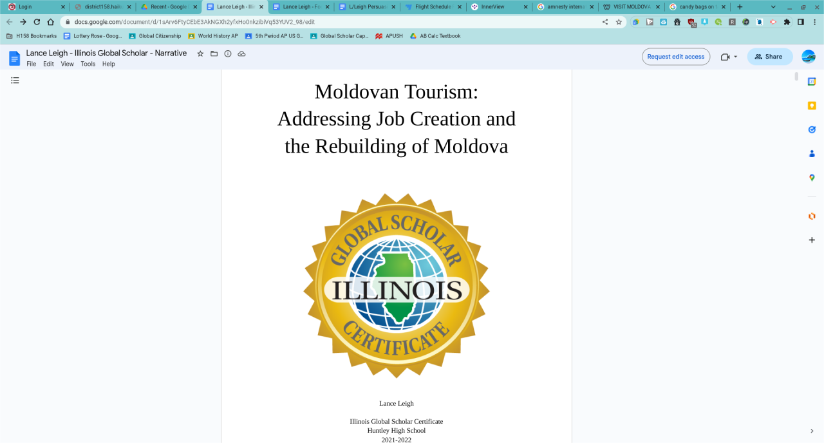Open the Tools menu
The width and height of the screenshot is (824, 443).
point(88,64)
